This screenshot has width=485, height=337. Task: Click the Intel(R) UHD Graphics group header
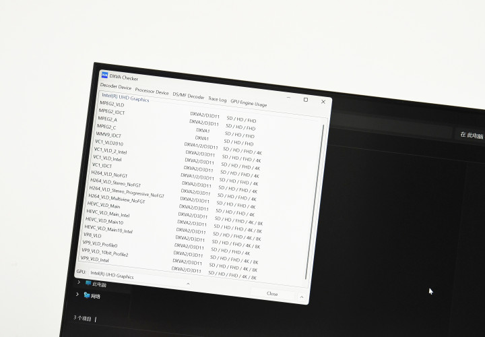[x=125, y=98]
